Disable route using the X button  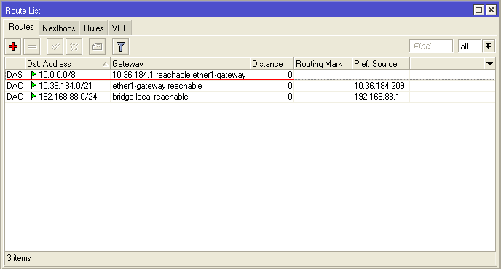coord(74,47)
